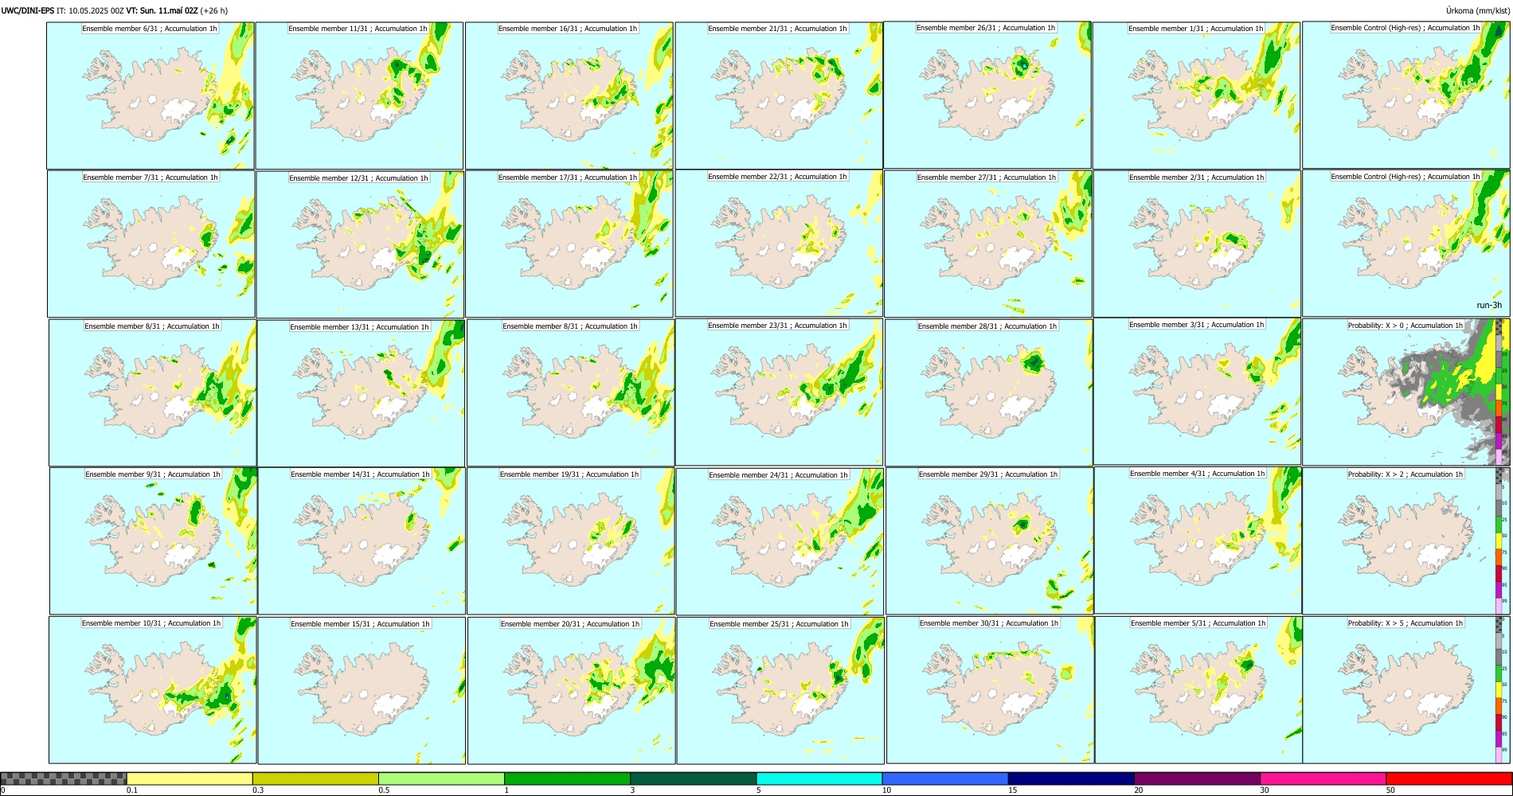
Task: Select the Ensemble member 20/31 map
Action: click(571, 691)
